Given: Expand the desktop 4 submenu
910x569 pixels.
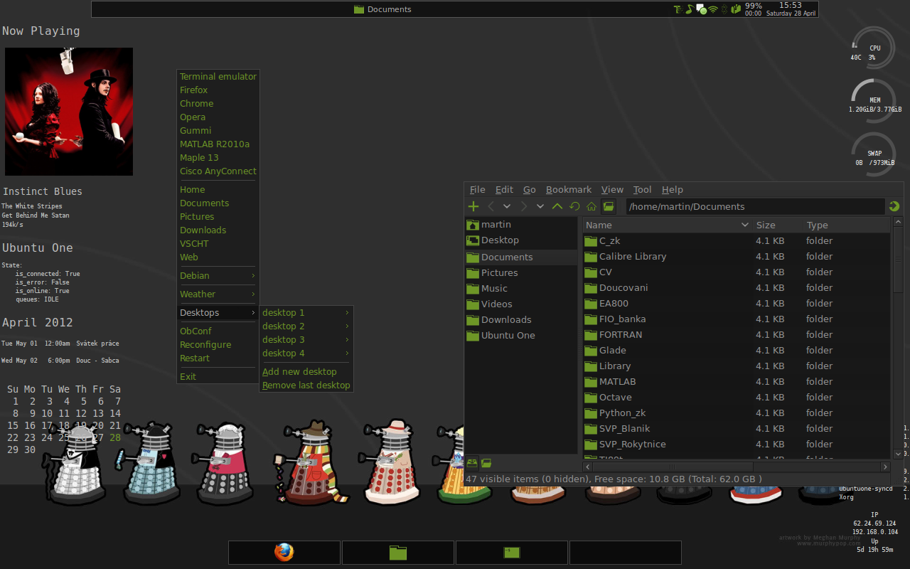Looking at the screenshot, I should [x=306, y=353].
